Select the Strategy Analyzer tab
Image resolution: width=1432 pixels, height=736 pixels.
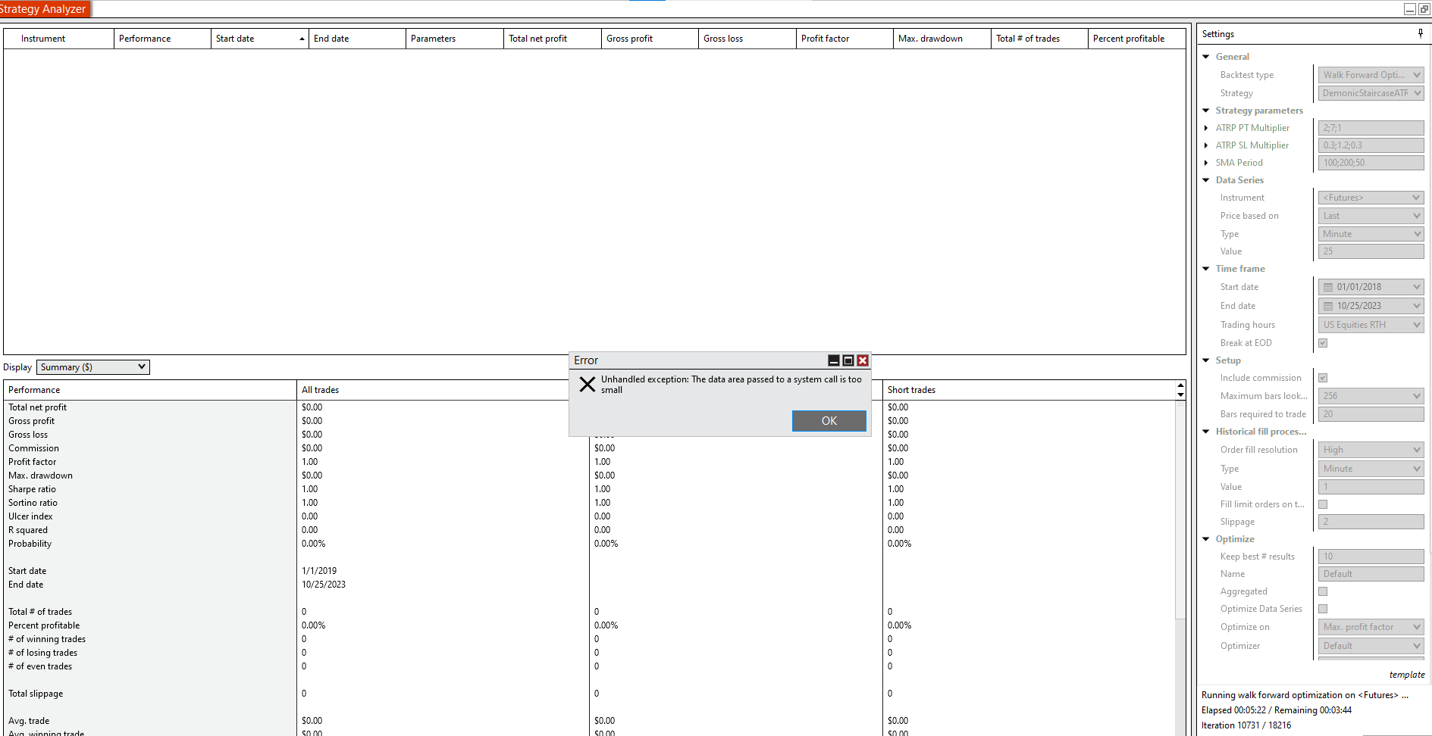pos(44,9)
